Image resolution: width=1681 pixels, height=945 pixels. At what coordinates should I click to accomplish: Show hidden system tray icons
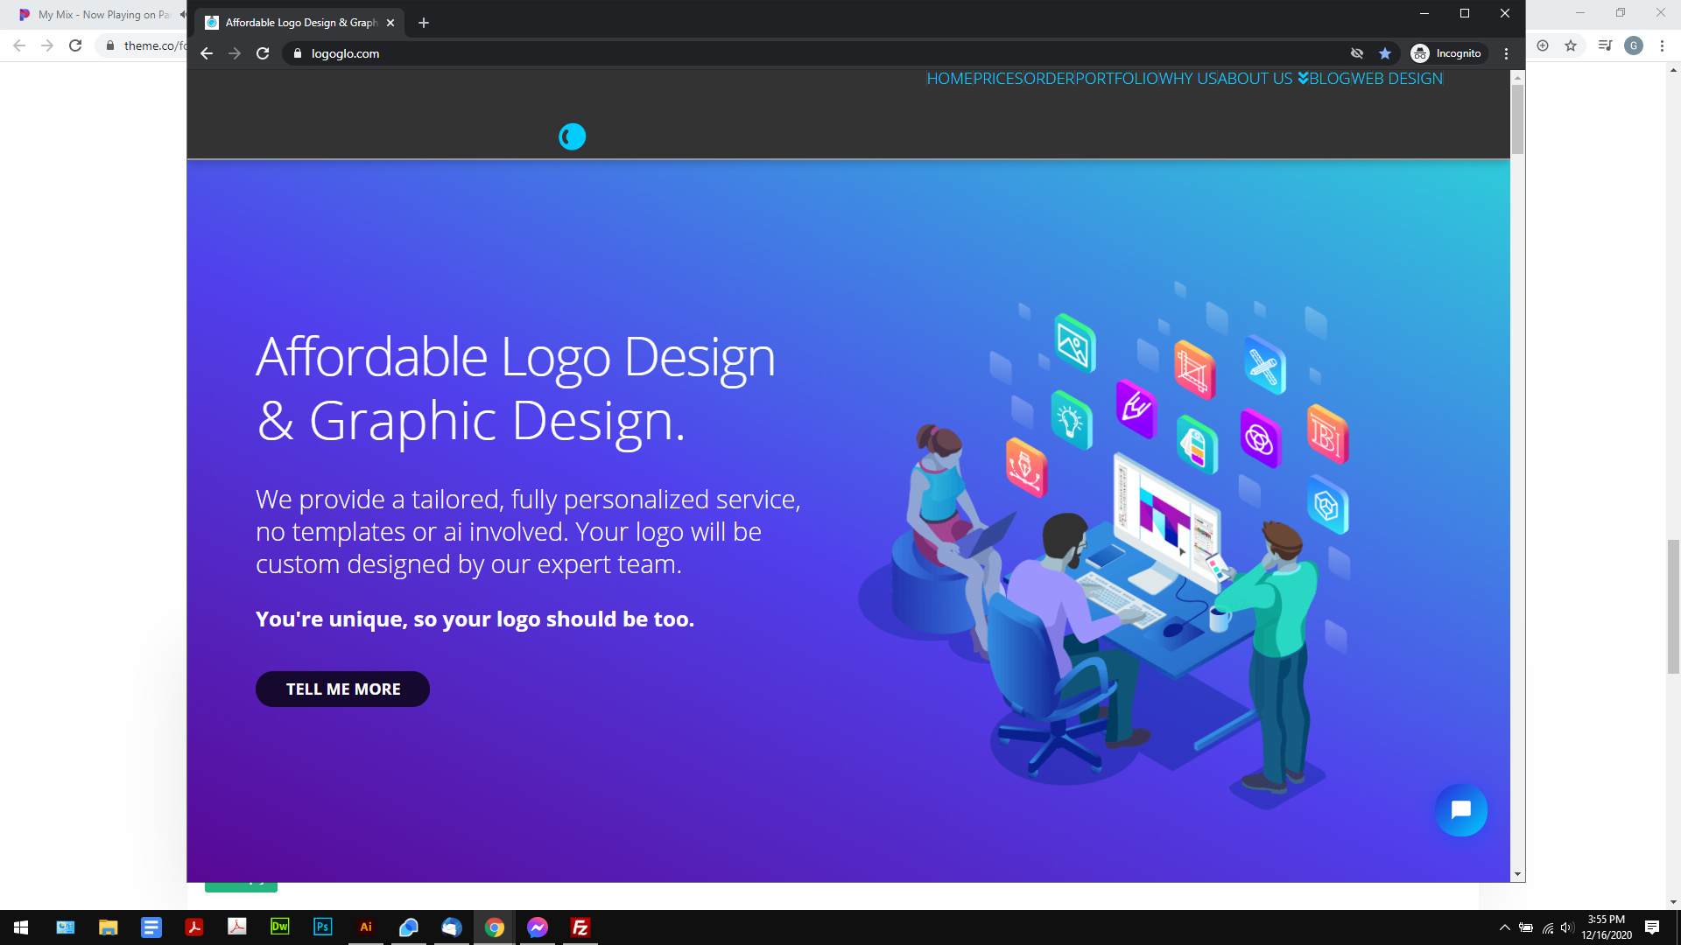tap(1504, 927)
